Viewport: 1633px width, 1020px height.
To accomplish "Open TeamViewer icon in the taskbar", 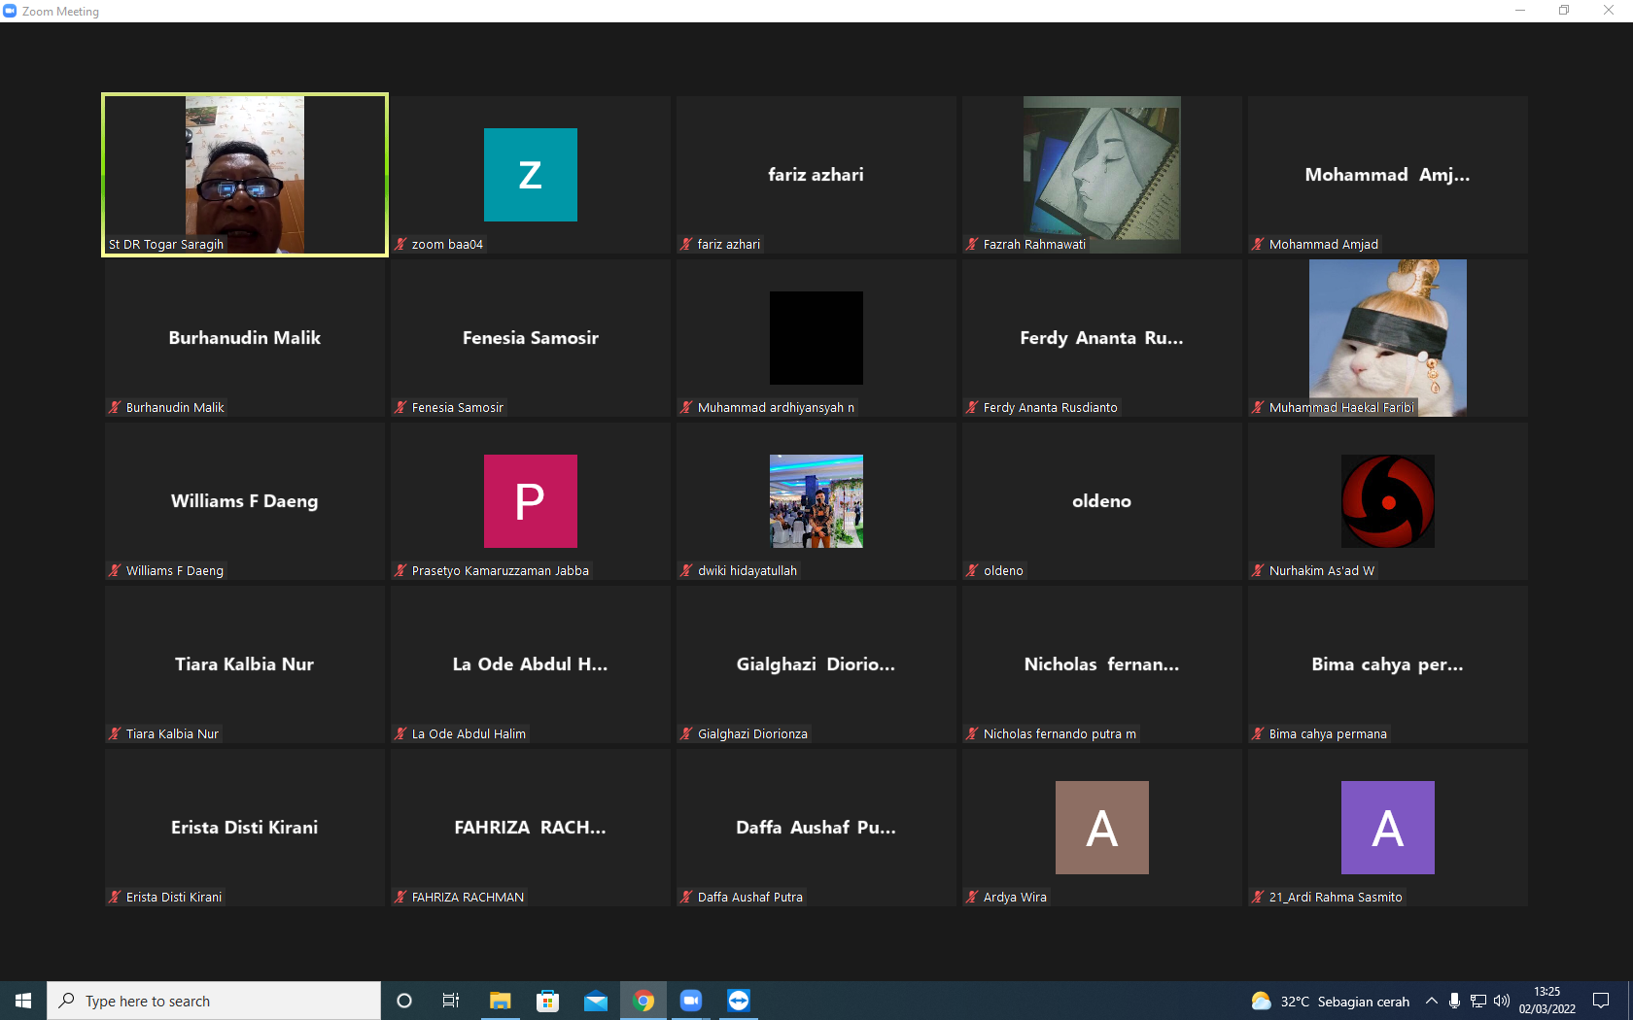I will tap(739, 1001).
